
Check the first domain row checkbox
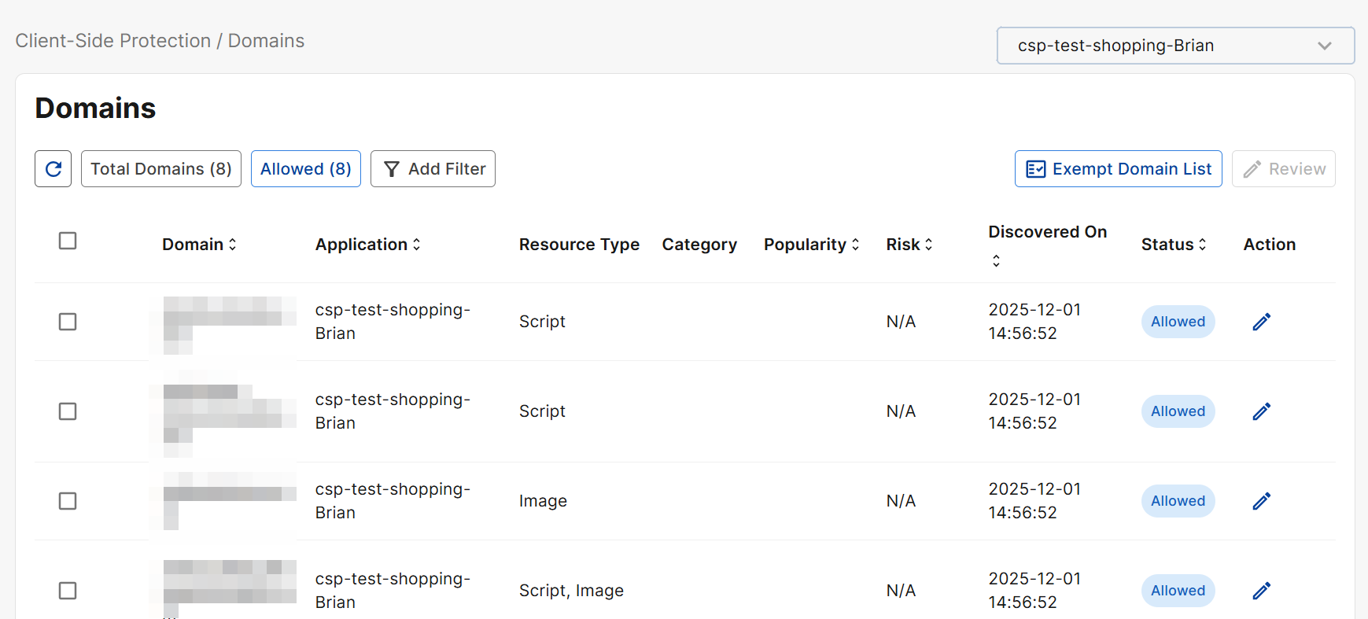[68, 322]
